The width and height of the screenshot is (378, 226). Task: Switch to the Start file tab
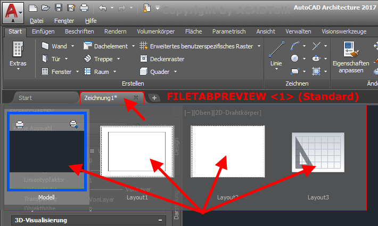click(46, 98)
